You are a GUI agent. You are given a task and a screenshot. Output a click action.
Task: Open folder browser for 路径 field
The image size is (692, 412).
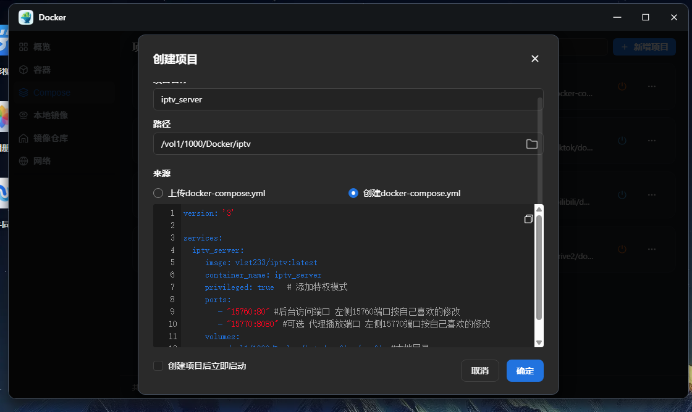tap(531, 144)
